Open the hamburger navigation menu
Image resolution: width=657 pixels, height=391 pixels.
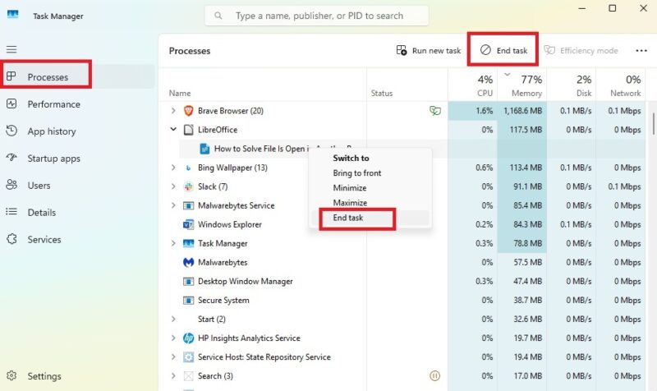click(x=11, y=50)
